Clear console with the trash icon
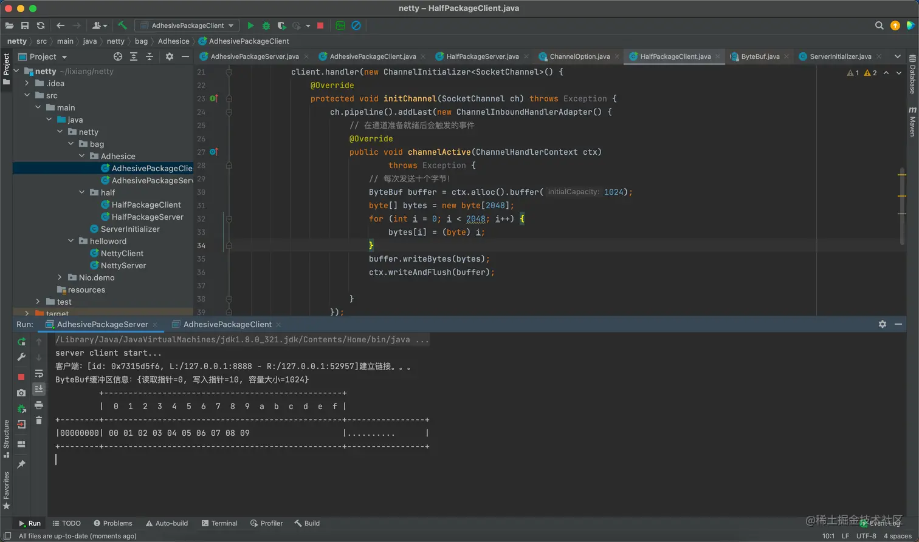Screen dimensions: 919x542 39,421
